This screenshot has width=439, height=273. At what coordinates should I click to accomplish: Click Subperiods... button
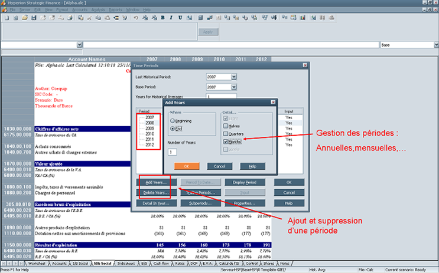pos(200,203)
